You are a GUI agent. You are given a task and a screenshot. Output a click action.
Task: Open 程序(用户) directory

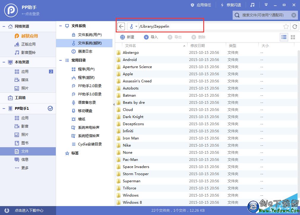pyautogui.click(x=84, y=69)
